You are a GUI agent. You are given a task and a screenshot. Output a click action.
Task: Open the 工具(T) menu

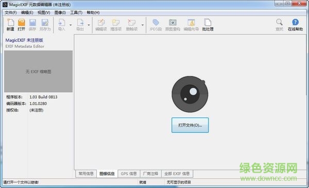76,12
